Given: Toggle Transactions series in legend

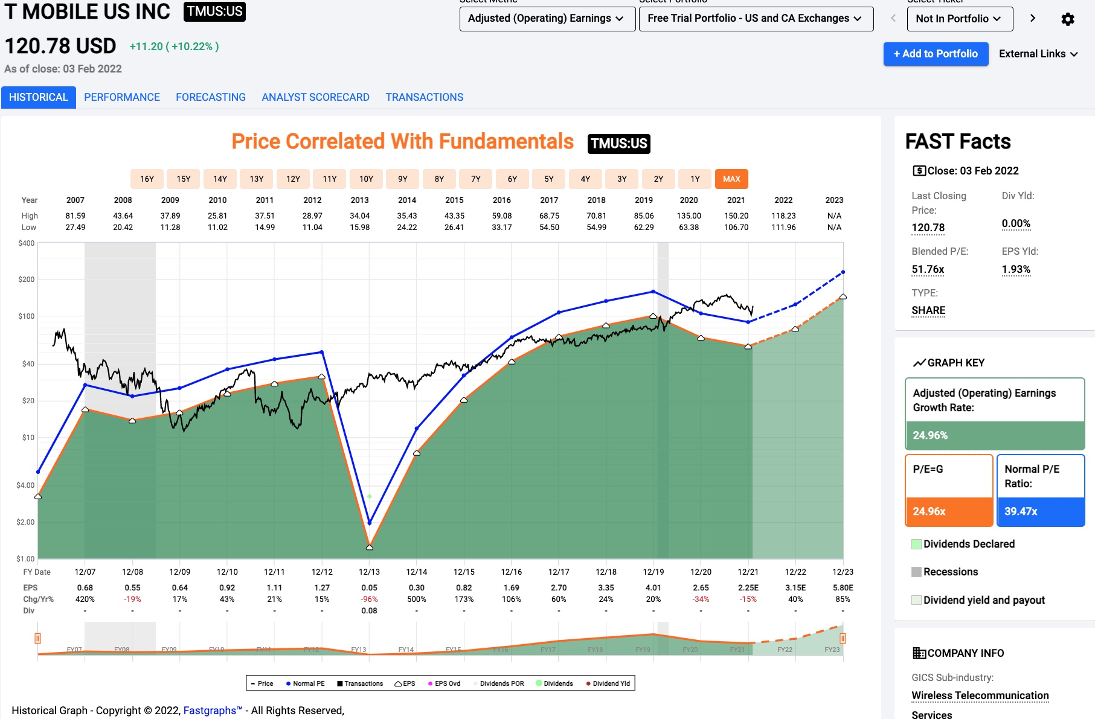Looking at the screenshot, I should [x=360, y=683].
